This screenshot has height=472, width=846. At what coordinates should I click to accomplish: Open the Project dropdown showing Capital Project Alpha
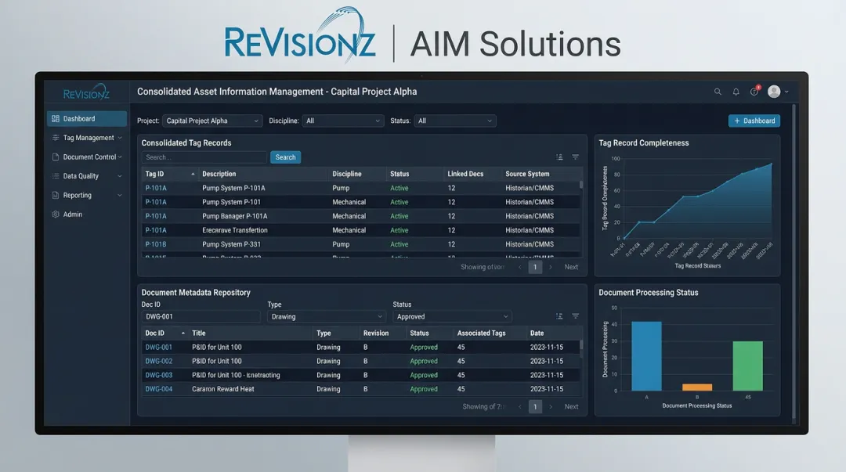(212, 121)
